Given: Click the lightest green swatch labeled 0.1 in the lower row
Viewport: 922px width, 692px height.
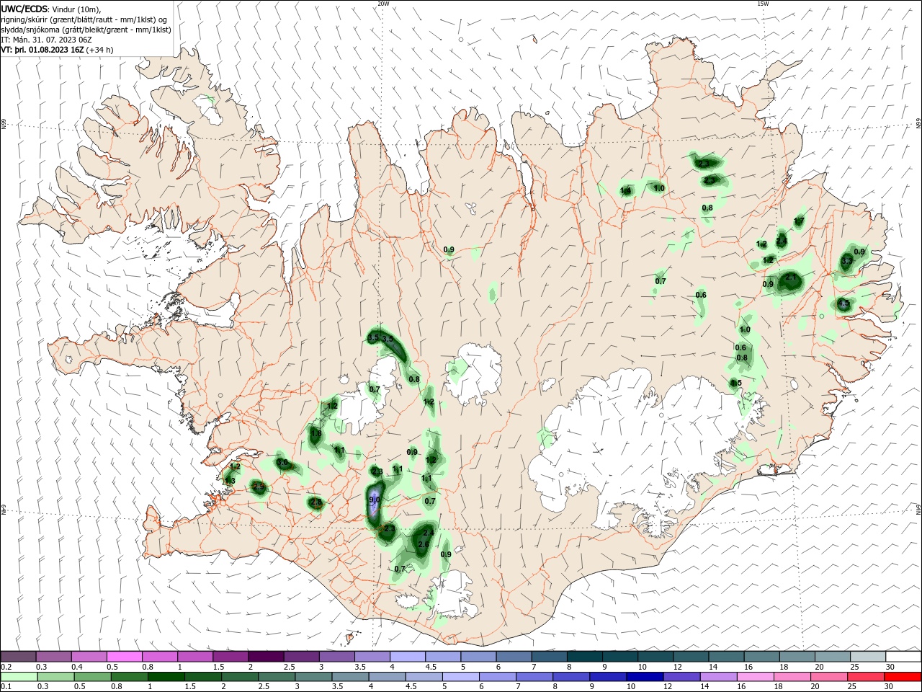Looking at the screenshot, I should [19, 677].
